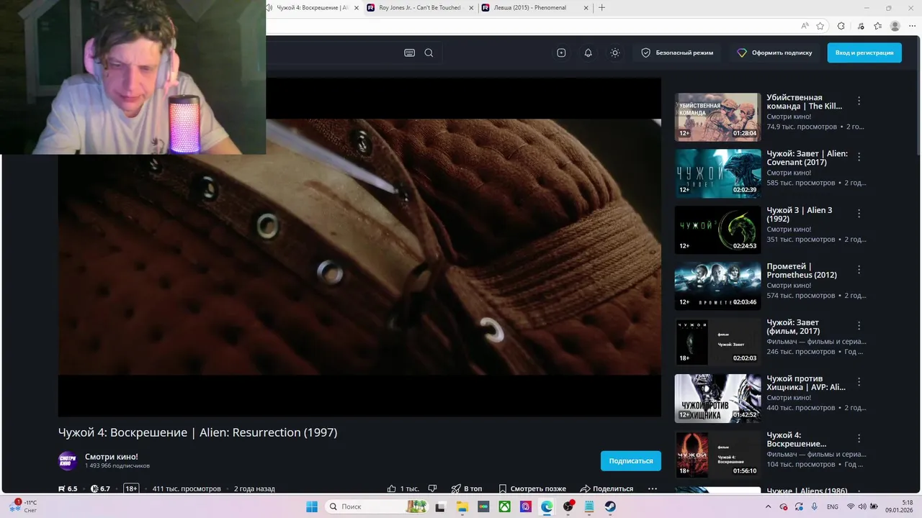
Task: Open more actions dots under the video
Action: (652, 489)
